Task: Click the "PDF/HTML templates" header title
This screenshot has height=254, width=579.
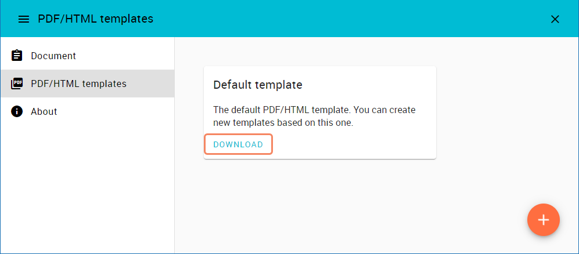Action: [95, 19]
